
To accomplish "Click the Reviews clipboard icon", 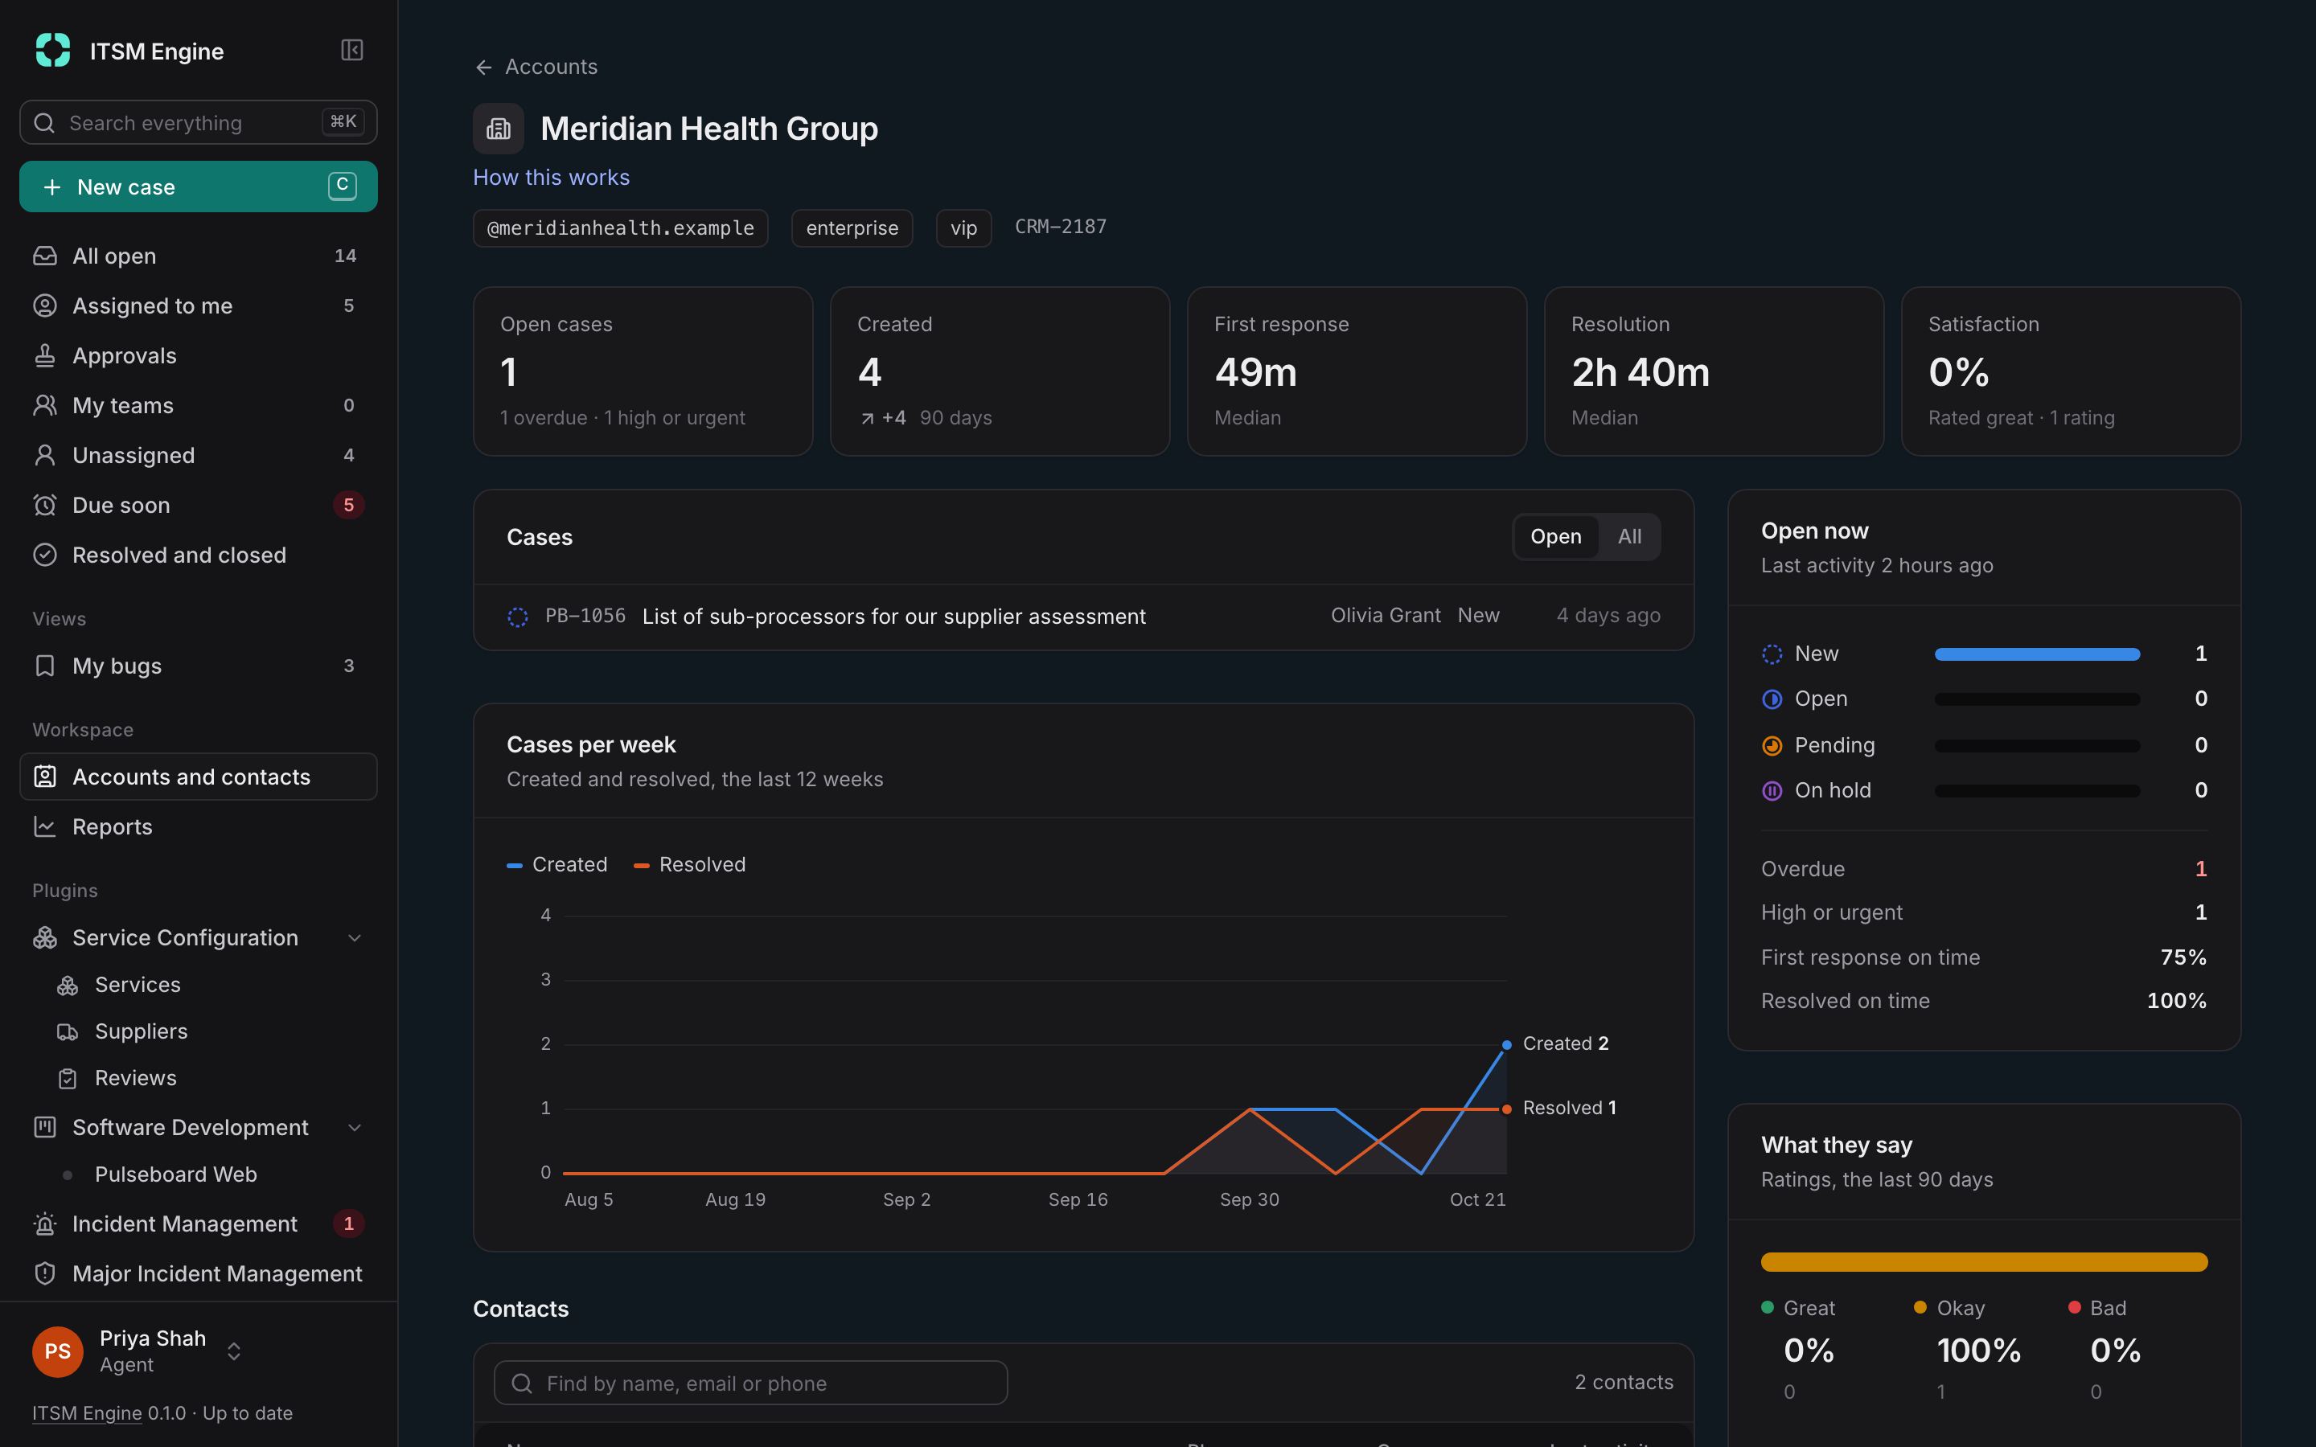I will 67,1079.
